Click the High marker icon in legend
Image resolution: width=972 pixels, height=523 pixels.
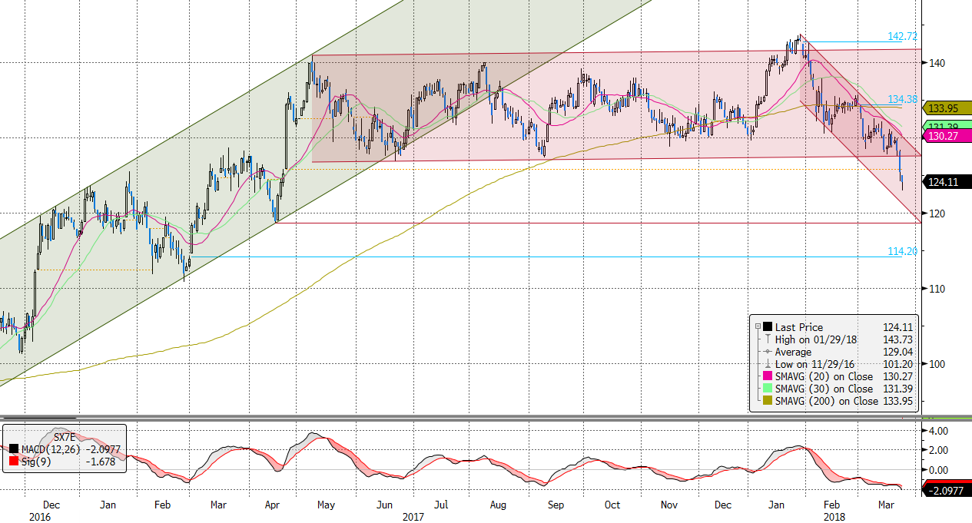[767, 339]
